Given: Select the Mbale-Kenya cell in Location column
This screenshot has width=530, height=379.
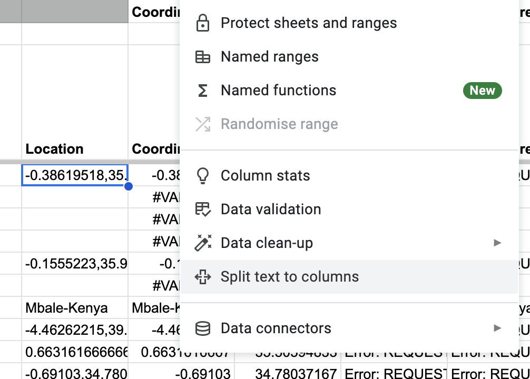Looking at the screenshot, I should (x=75, y=308).
